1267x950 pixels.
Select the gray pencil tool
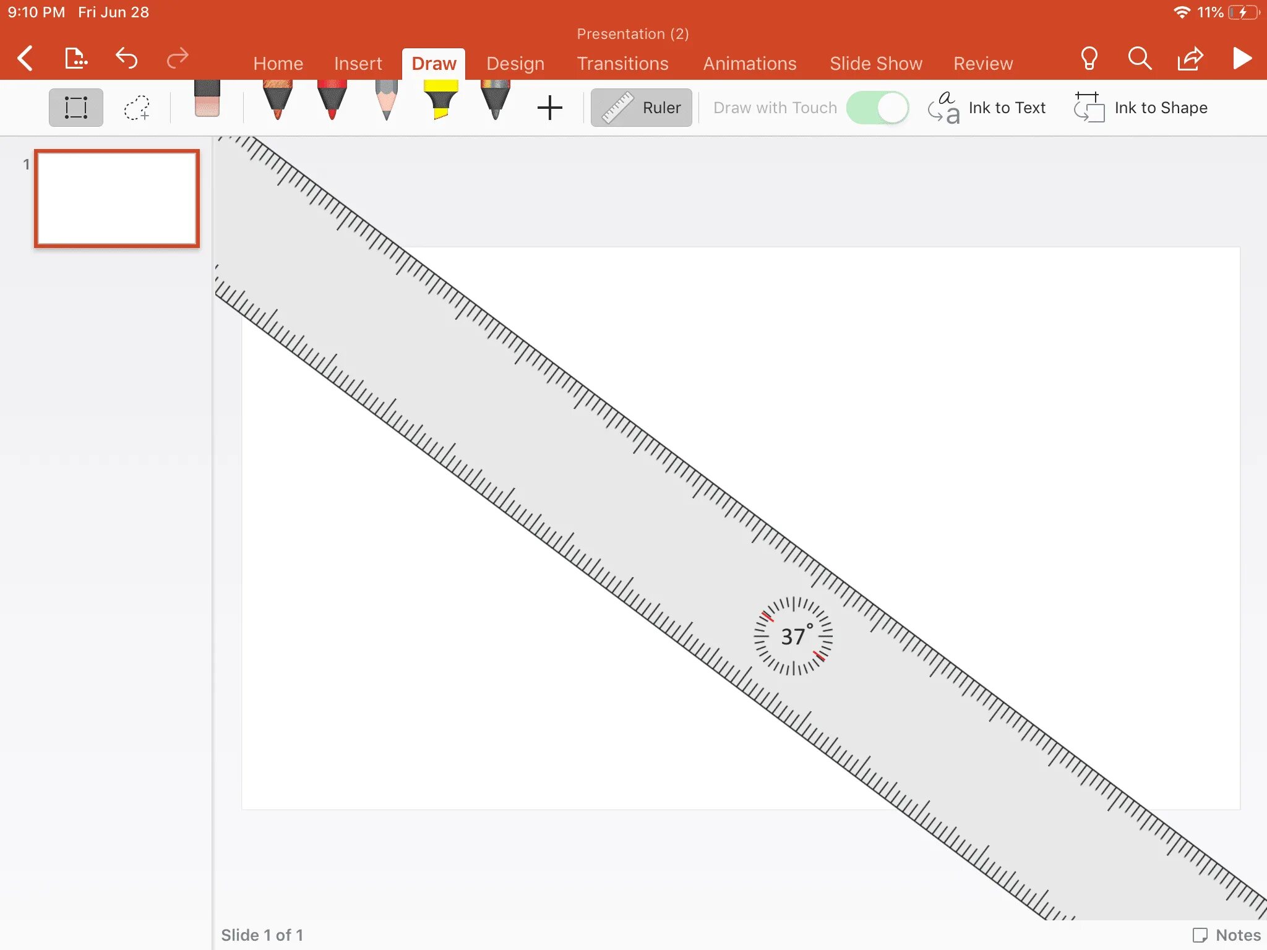386,100
